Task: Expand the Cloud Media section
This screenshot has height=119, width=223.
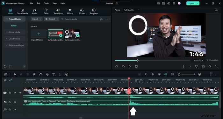Action: (x=14, y=39)
